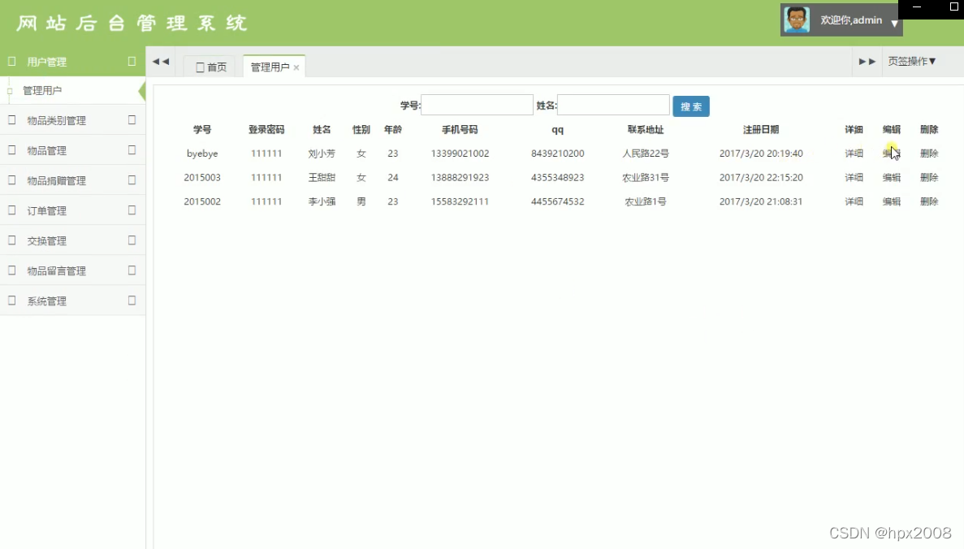Delete user byebye via 删除 link
This screenshot has height=549, width=964.
[x=929, y=153]
